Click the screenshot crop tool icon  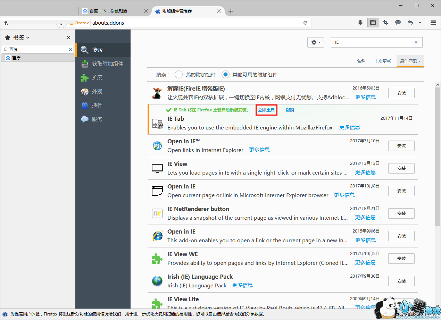click(x=385, y=23)
